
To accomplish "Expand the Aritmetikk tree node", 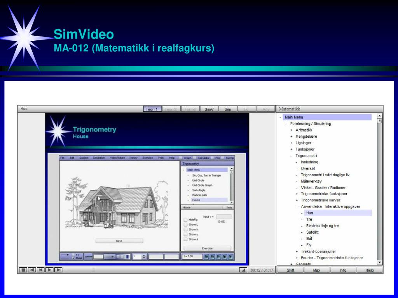I will (292, 130).
